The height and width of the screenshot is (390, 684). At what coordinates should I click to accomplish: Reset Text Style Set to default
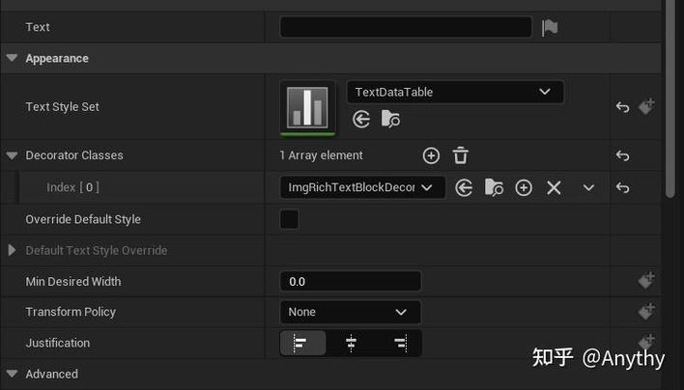(x=622, y=107)
